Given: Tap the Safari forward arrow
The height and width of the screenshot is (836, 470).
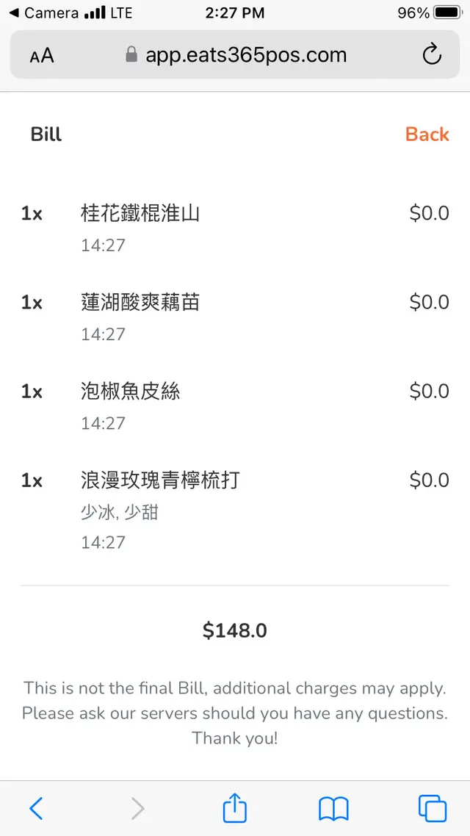Looking at the screenshot, I should 137,809.
